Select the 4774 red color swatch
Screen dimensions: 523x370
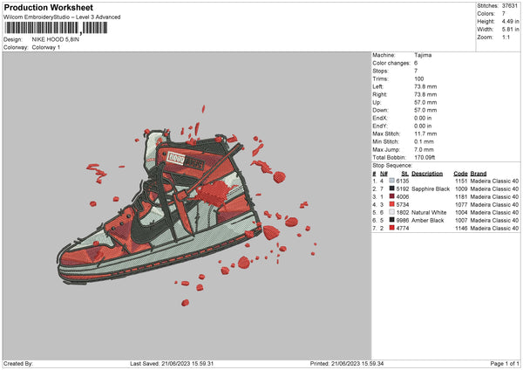pyautogui.click(x=391, y=228)
